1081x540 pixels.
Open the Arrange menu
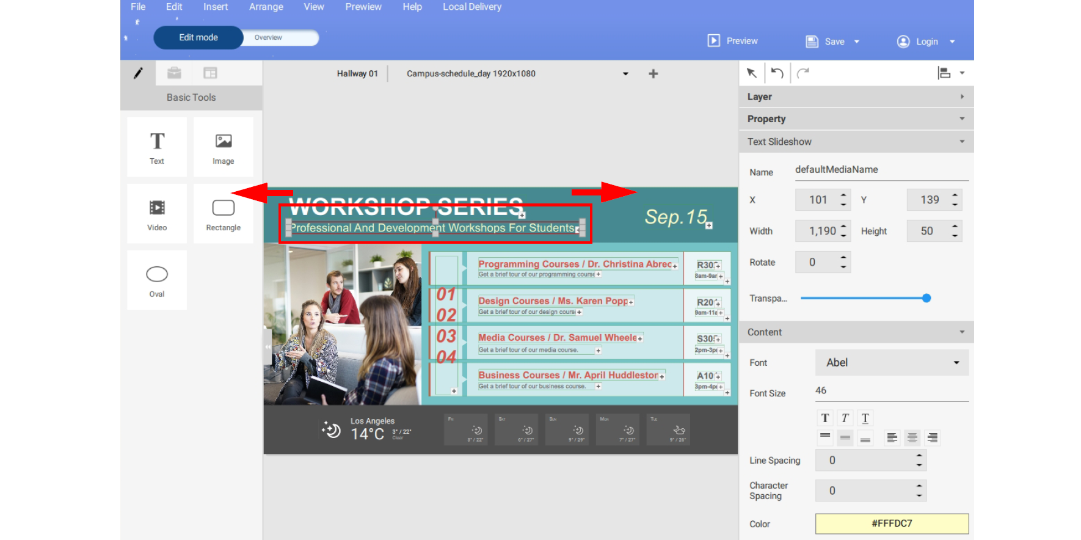266,7
